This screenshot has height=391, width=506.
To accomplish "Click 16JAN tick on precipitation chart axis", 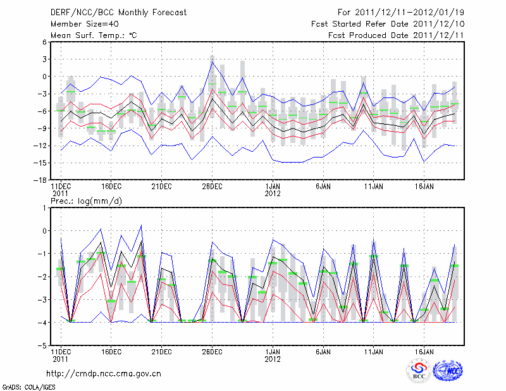I will (424, 351).
